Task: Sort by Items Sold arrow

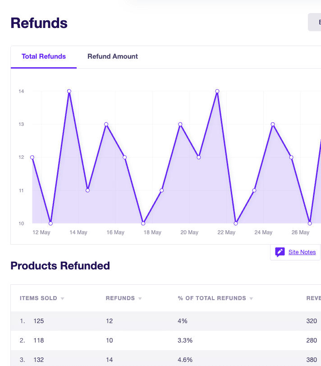Action: [x=63, y=299]
